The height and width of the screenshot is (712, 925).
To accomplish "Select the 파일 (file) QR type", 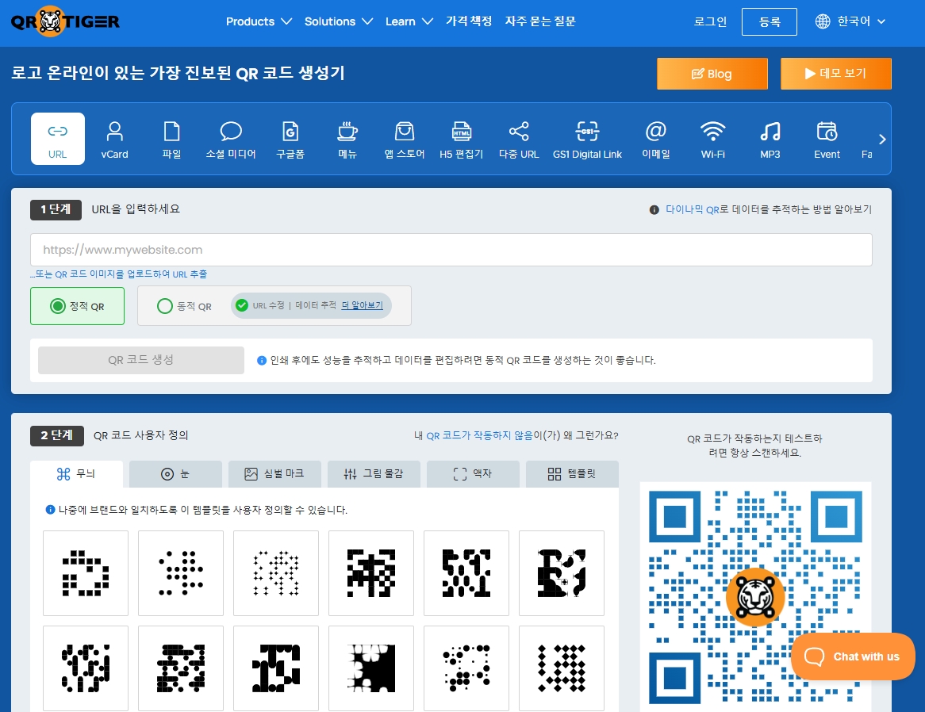I will click(171, 139).
